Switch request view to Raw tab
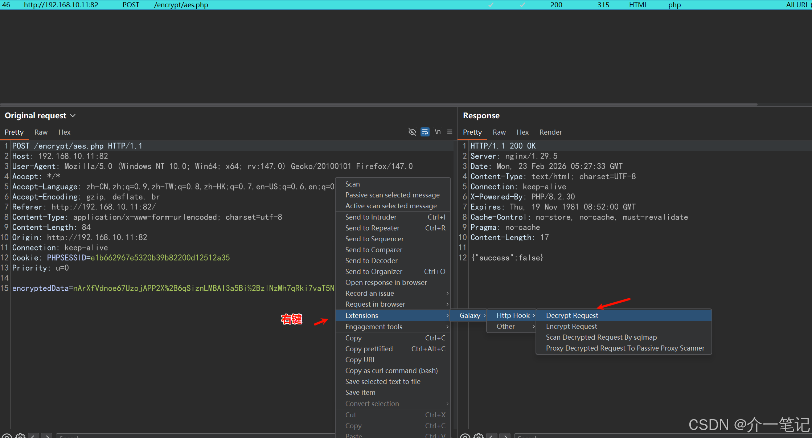 pyautogui.click(x=41, y=132)
